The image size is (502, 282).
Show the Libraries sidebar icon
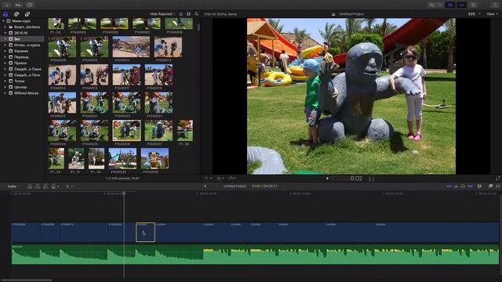pos(5,14)
